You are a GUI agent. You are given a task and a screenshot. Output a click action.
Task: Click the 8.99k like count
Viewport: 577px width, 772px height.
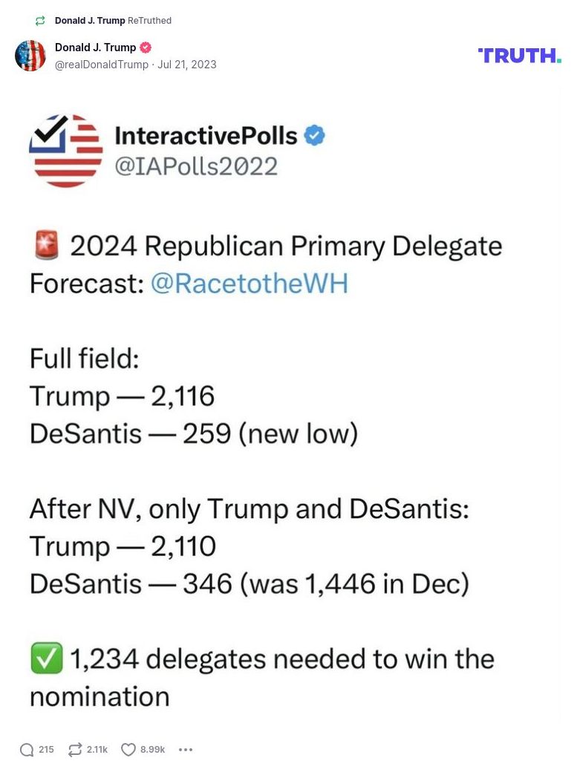(151, 750)
